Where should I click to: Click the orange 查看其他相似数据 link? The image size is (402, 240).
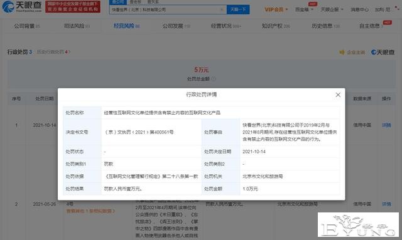click(x=90, y=211)
